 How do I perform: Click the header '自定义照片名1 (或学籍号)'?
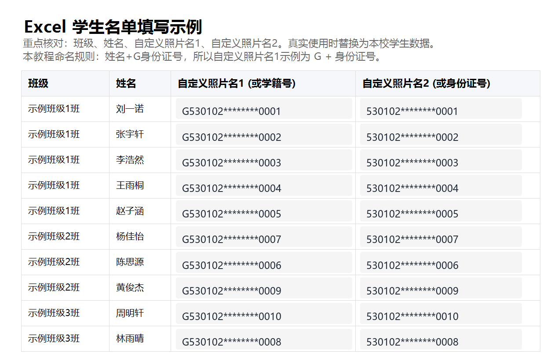(x=237, y=84)
